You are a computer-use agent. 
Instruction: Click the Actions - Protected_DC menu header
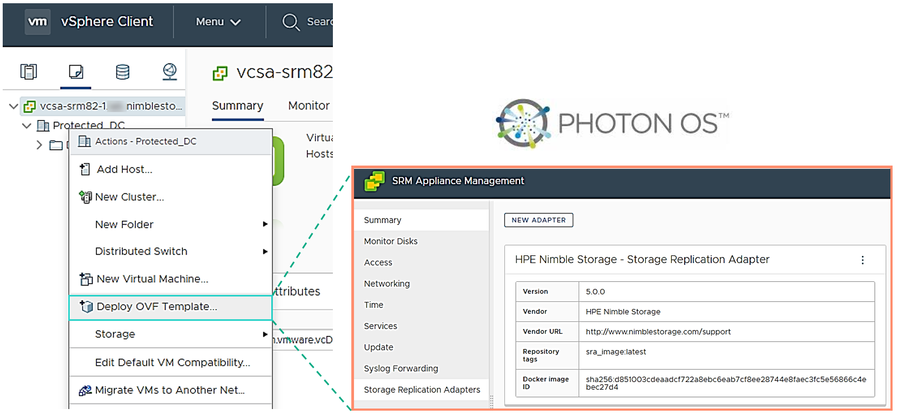(x=171, y=142)
